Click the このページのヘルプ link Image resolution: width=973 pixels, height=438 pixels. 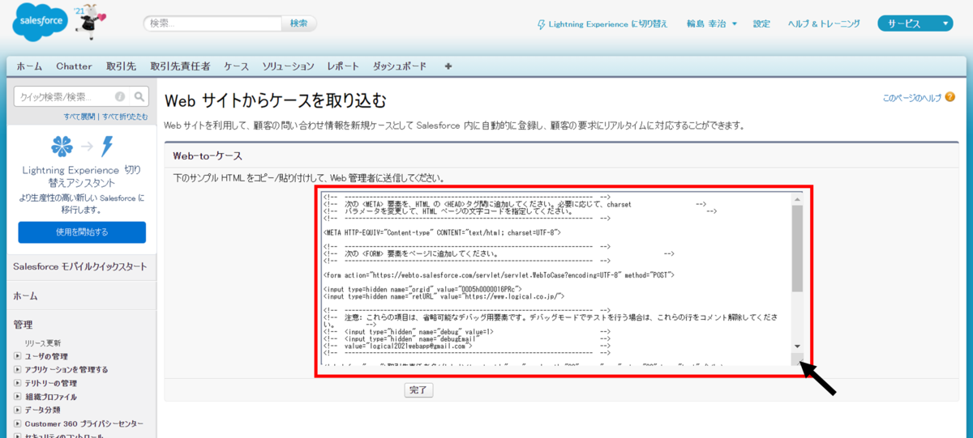[x=911, y=97]
